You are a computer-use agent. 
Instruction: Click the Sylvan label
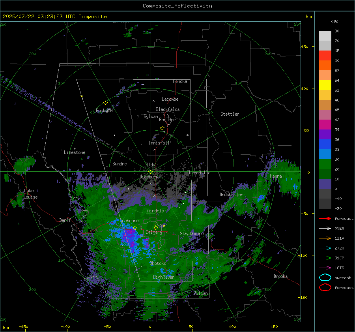[x=151, y=116]
